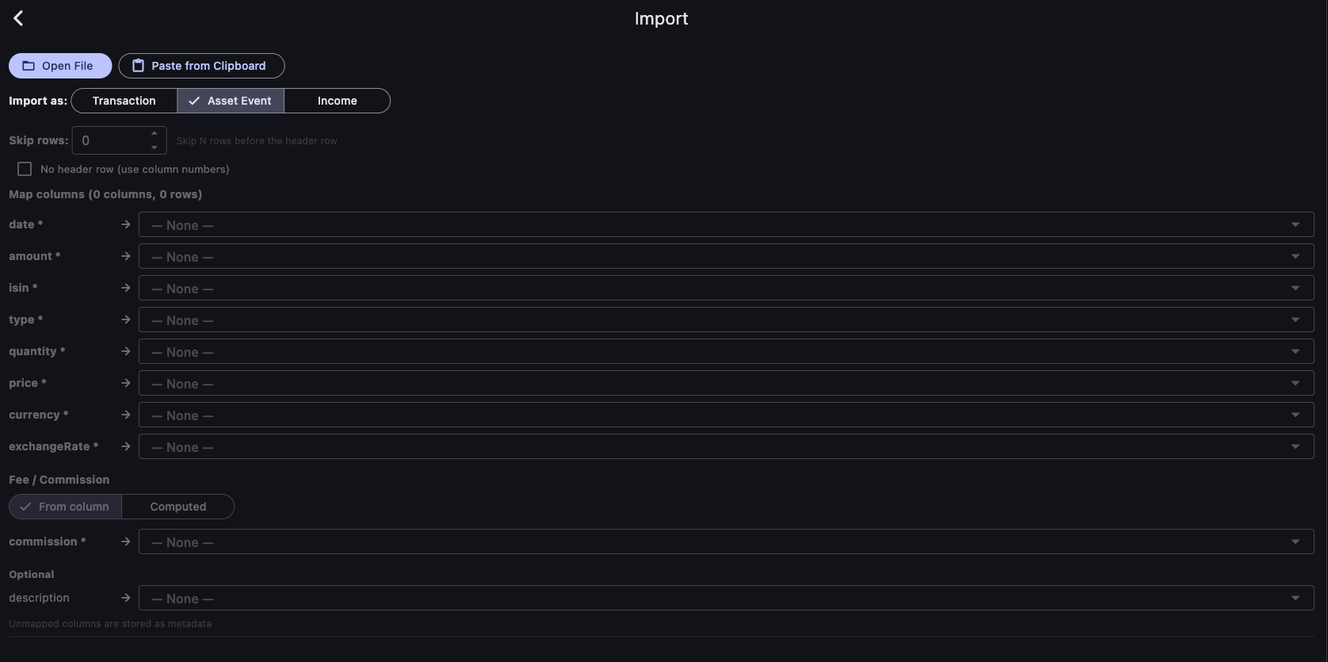Switch import type to Income
Viewport: 1328px width, 662px height.
pyautogui.click(x=337, y=101)
